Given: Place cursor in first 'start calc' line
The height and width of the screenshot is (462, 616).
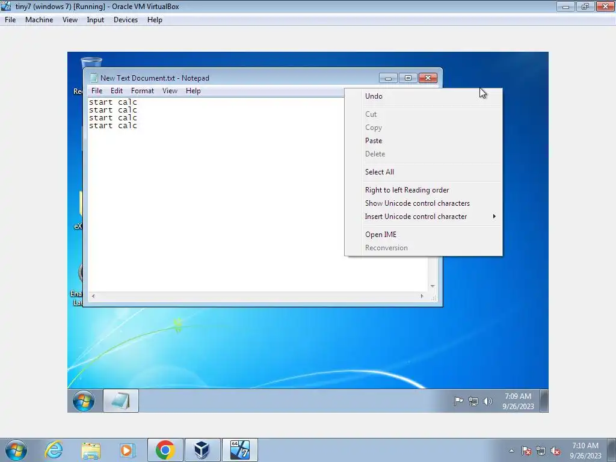Looking at the screenshot, I should (x=112, y=102).
